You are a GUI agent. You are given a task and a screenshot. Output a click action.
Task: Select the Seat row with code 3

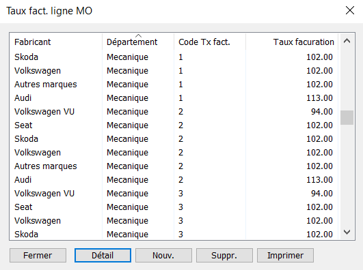point(174,207)
